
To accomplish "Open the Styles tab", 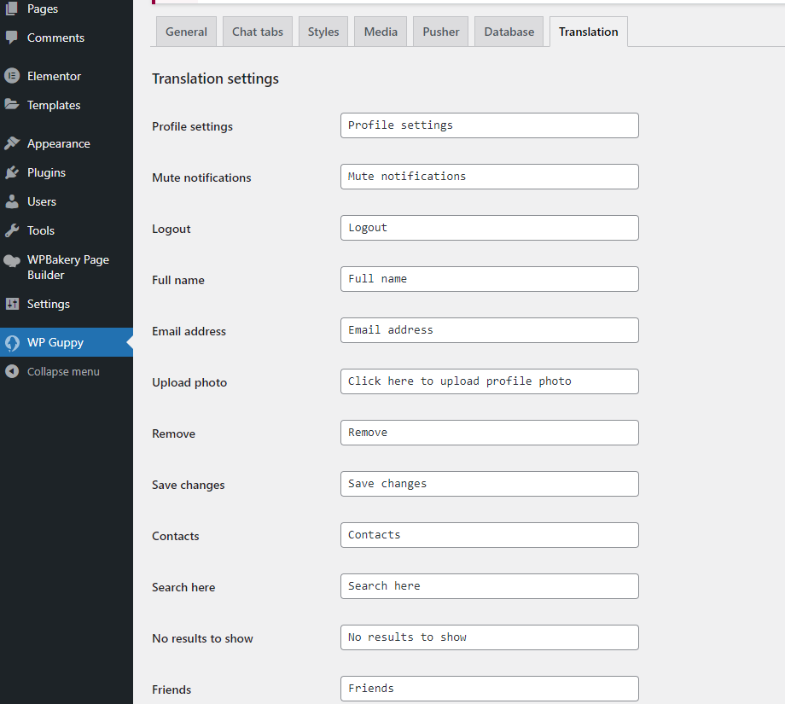I will (x=323, y=32).
